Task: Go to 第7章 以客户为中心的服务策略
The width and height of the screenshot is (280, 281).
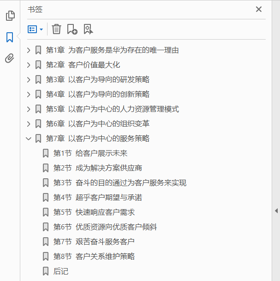Action: coord(98,139)
